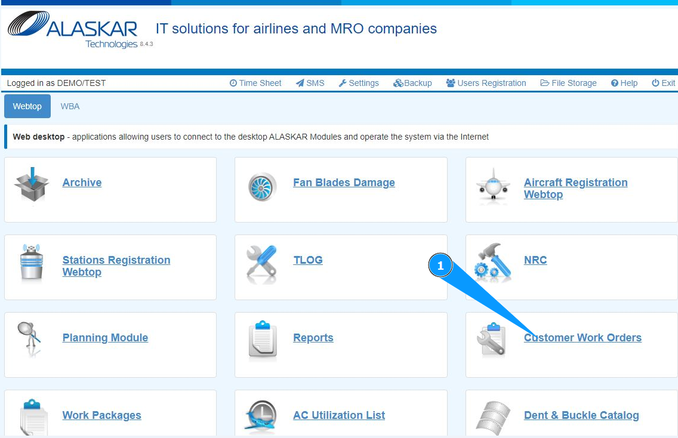The width and height of the screenshot is (678, 438).
Task: Open the Archive link
Action: [x=82, y=183]
